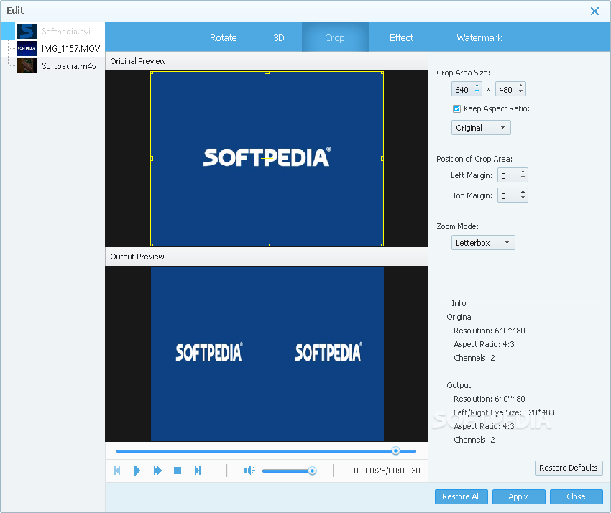Close the Edit window using the X icon
The width and height of the screenshot is (611, 513).
(594, 11)
